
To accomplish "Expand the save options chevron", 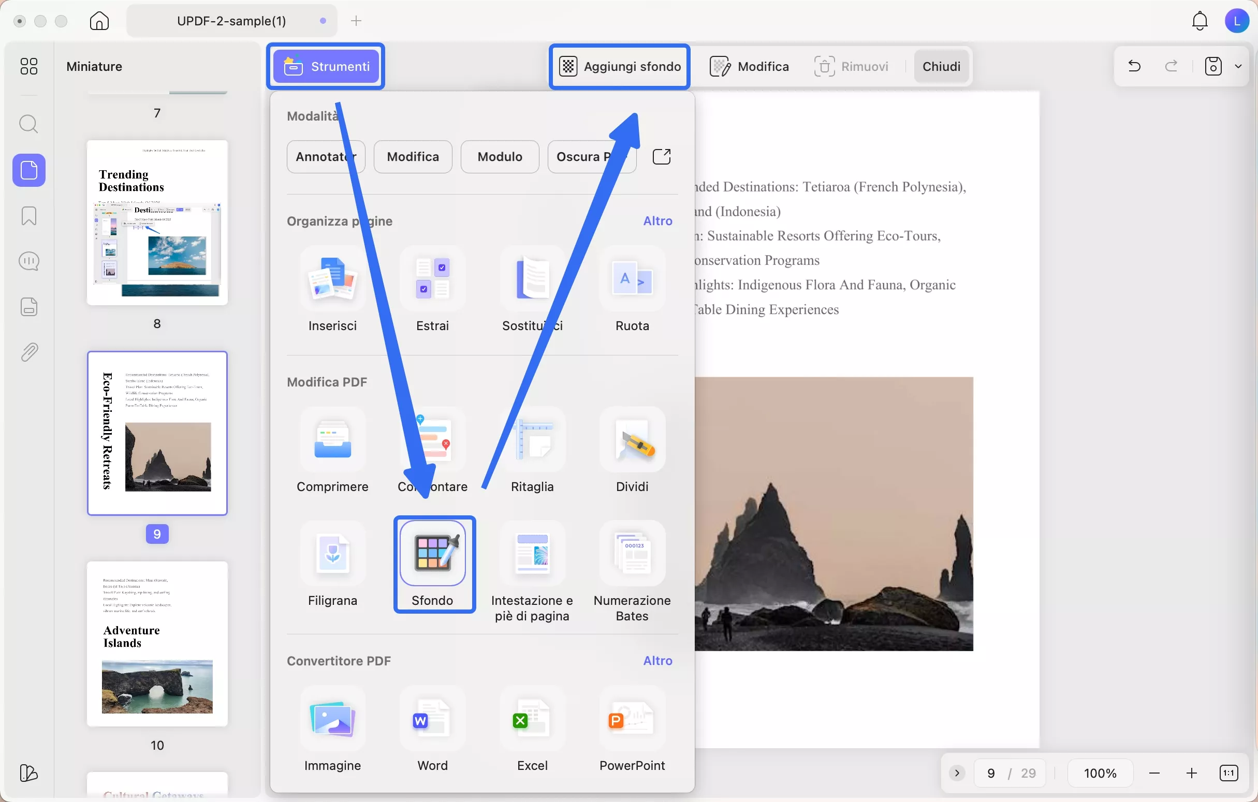I will pos(1239,66).
